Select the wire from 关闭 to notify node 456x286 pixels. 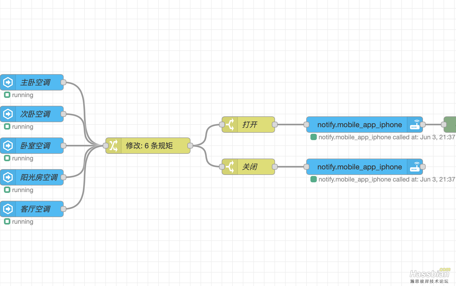tap(291, 167)
